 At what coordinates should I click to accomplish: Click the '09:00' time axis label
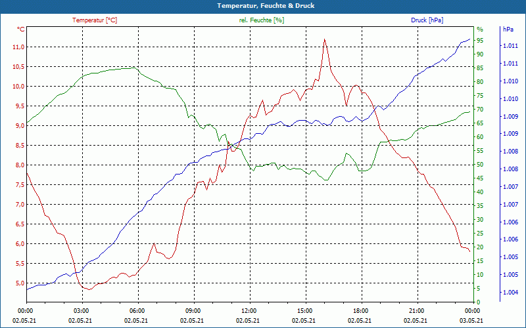pyautogui.click(x=192, y=311)
